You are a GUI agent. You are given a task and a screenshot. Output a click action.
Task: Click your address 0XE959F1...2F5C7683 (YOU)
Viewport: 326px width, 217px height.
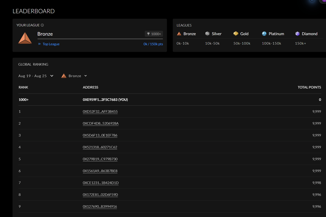pos(105,100)
